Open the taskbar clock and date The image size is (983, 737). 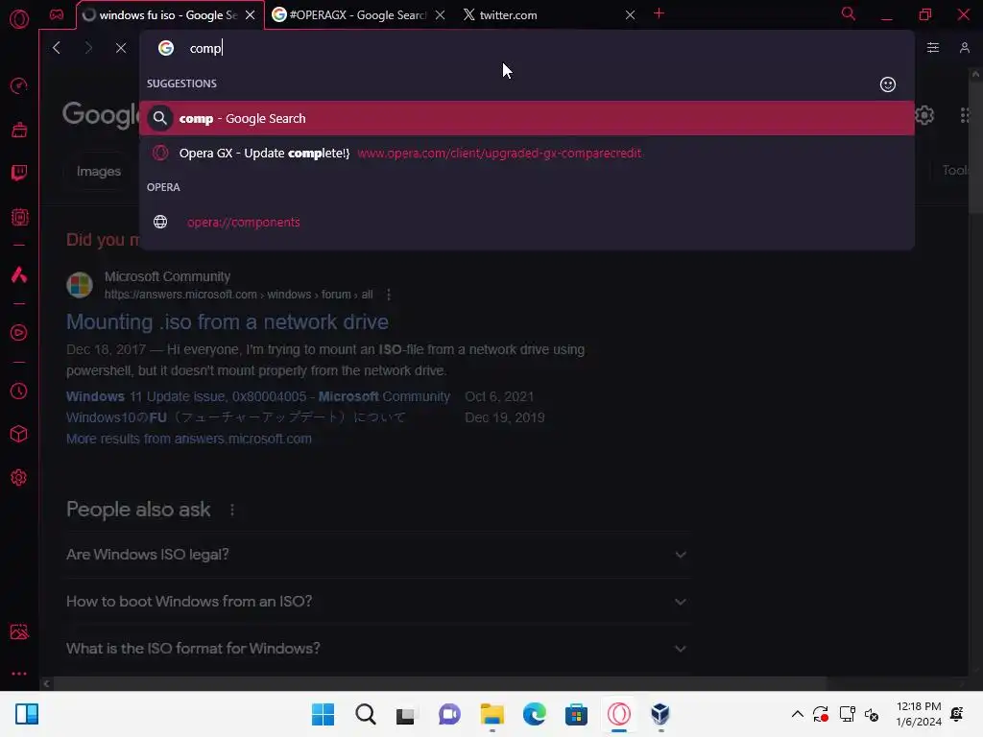coord(919,714)
